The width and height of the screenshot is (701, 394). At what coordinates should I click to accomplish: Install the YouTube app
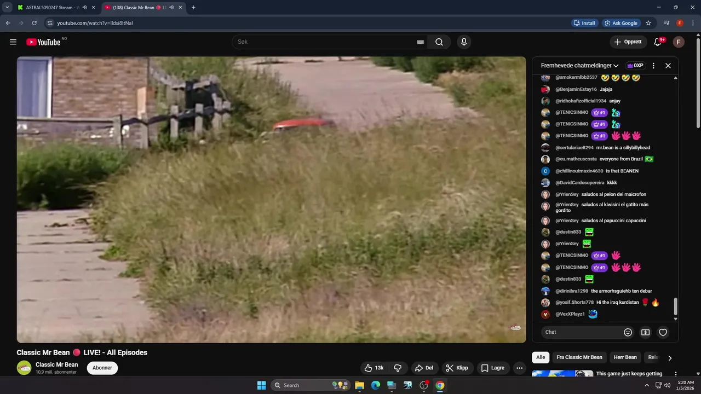[x=584, y=23]
